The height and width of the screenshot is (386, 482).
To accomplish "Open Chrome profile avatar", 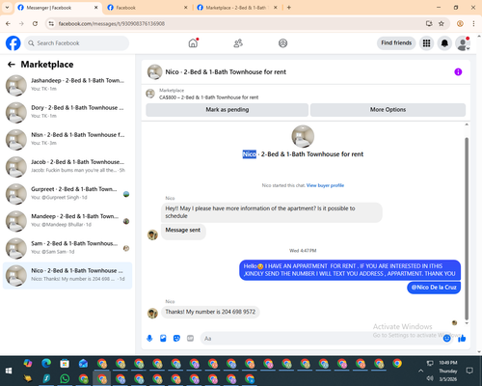I will [x=460, y=23].
